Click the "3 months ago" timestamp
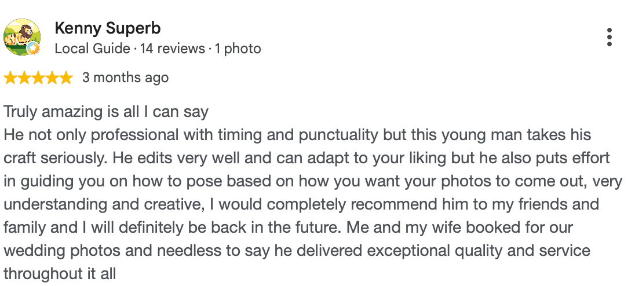The image size is (635, 286). point(126,78)
